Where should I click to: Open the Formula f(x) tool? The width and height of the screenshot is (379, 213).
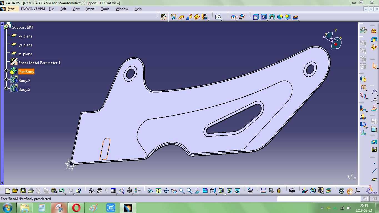point(91,191)
